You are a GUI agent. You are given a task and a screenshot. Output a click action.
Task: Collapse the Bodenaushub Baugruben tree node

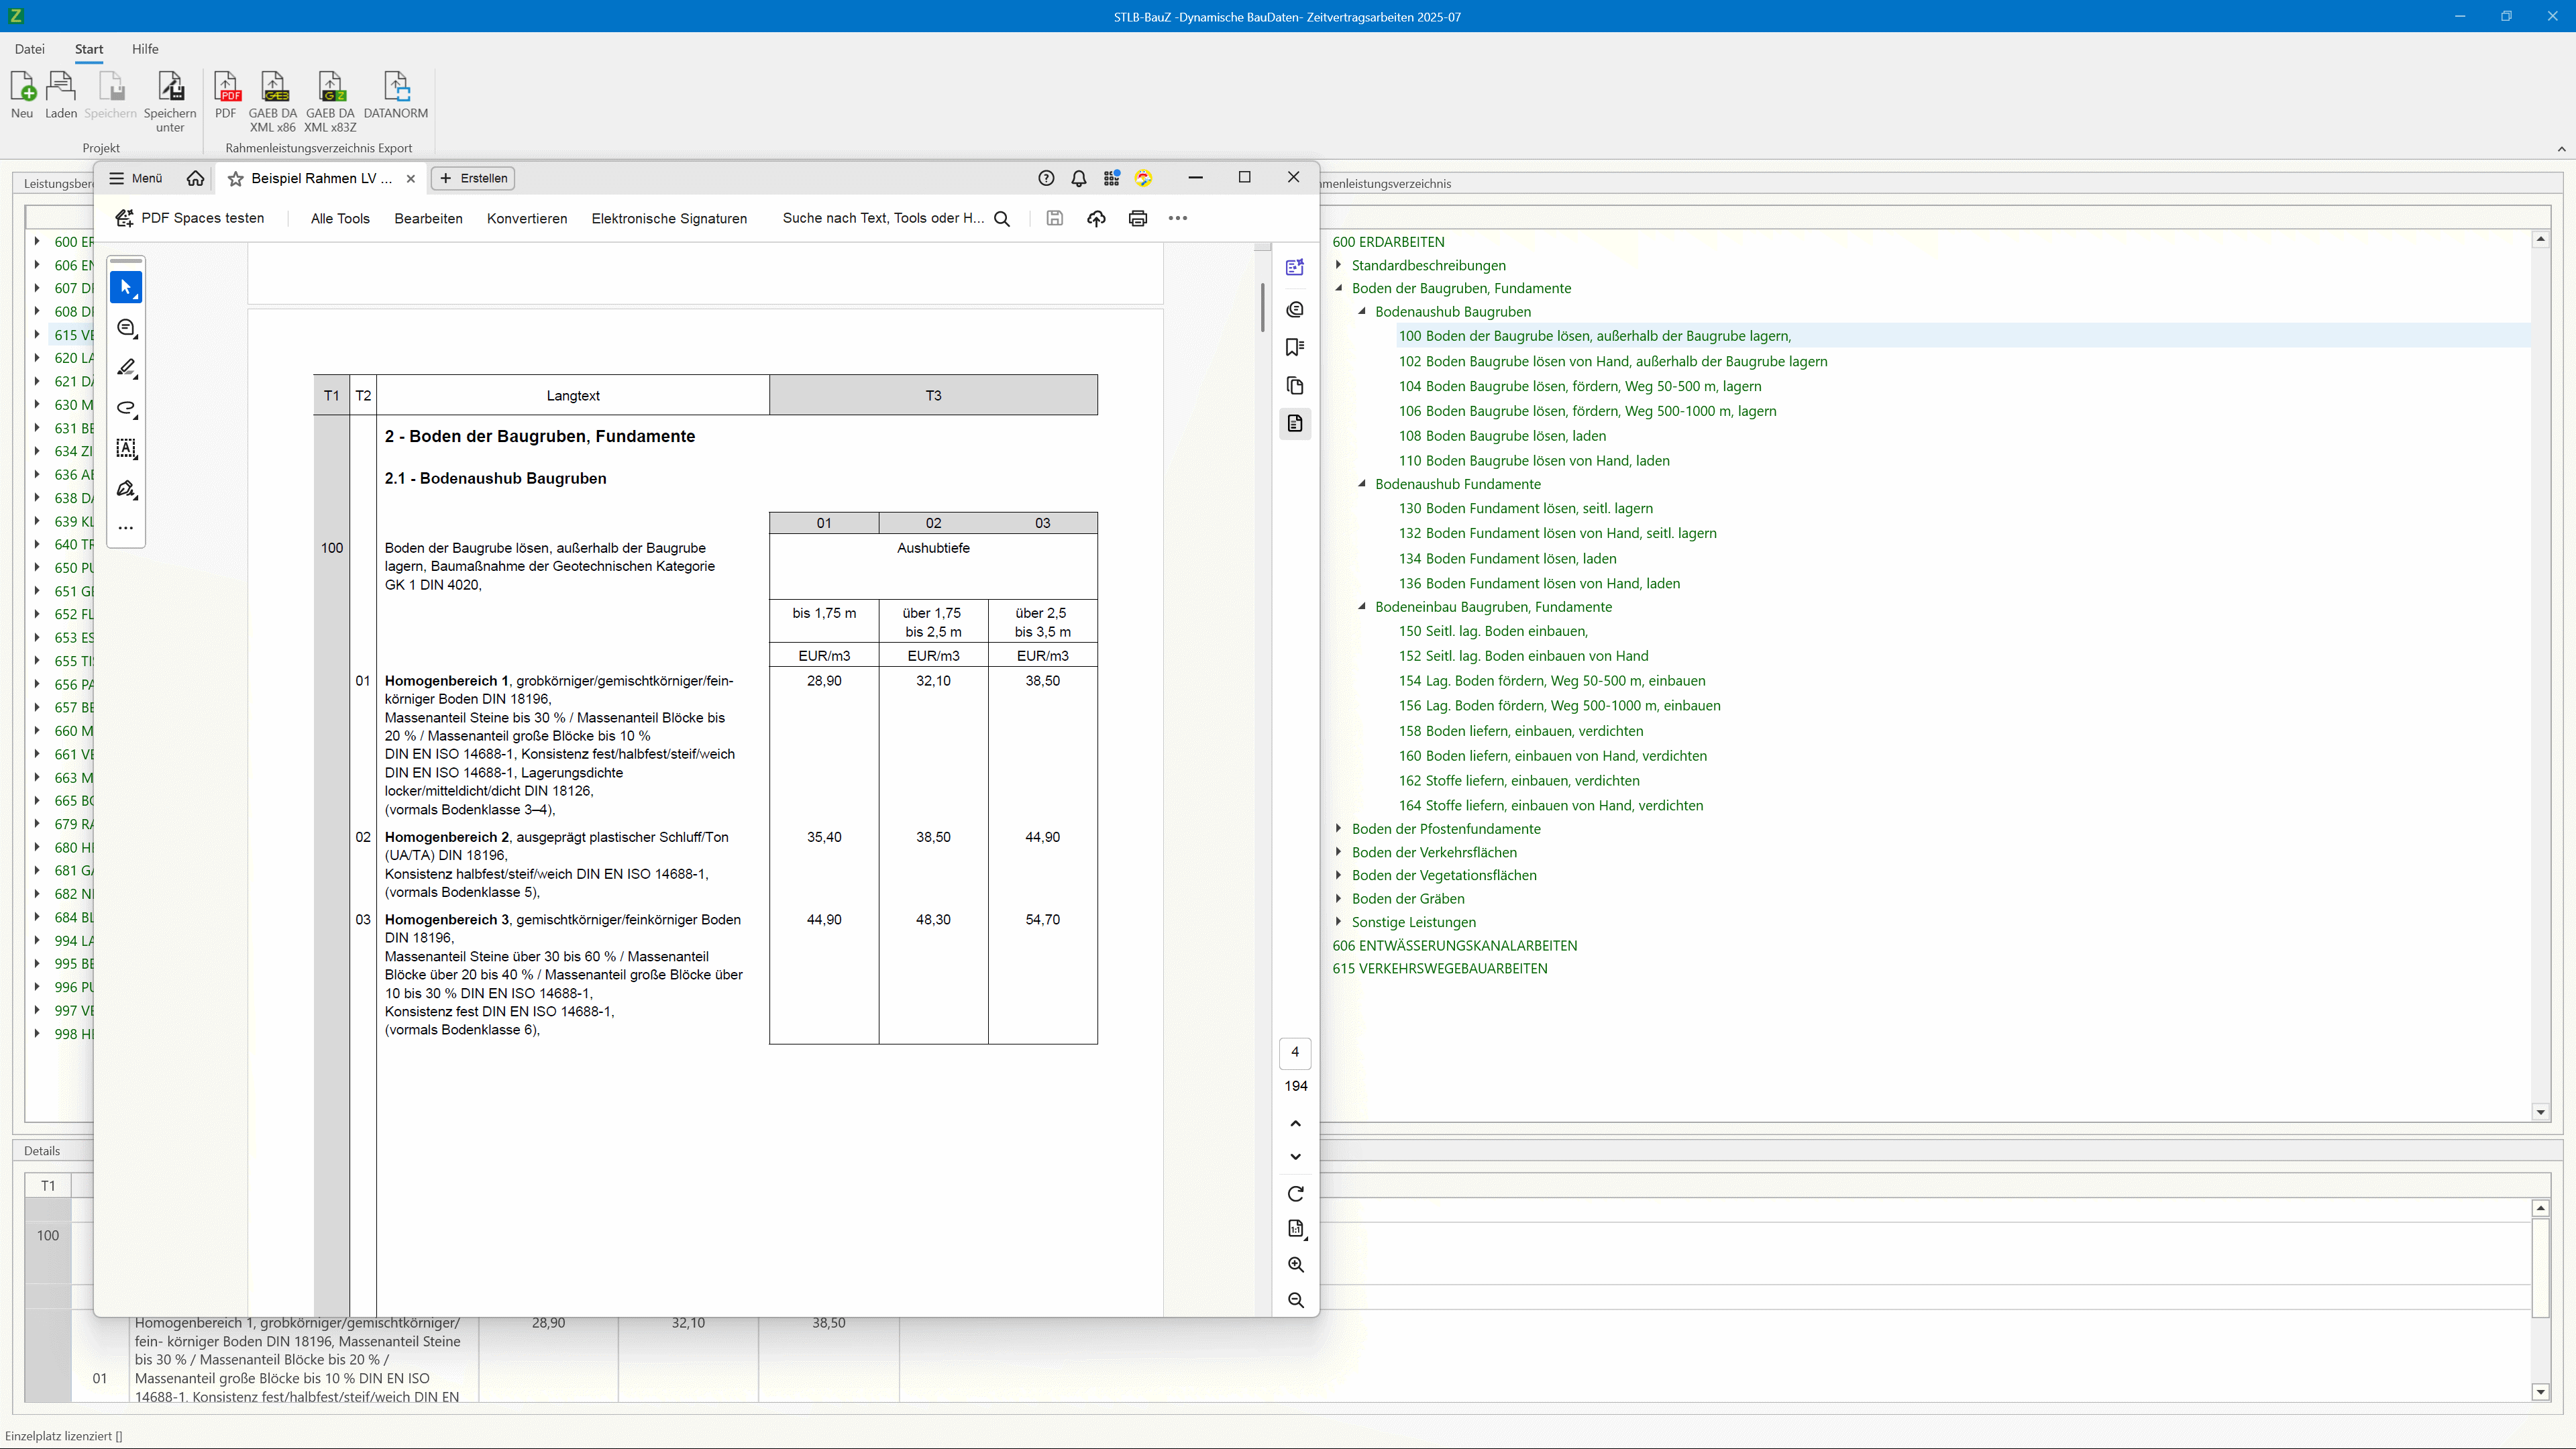click(x=1362, y=311)
